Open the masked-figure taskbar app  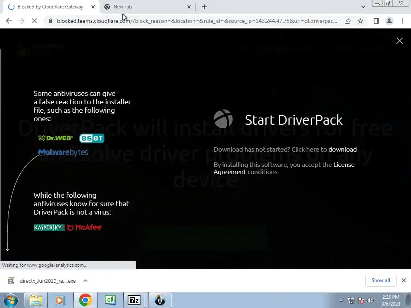click(160, 300)
